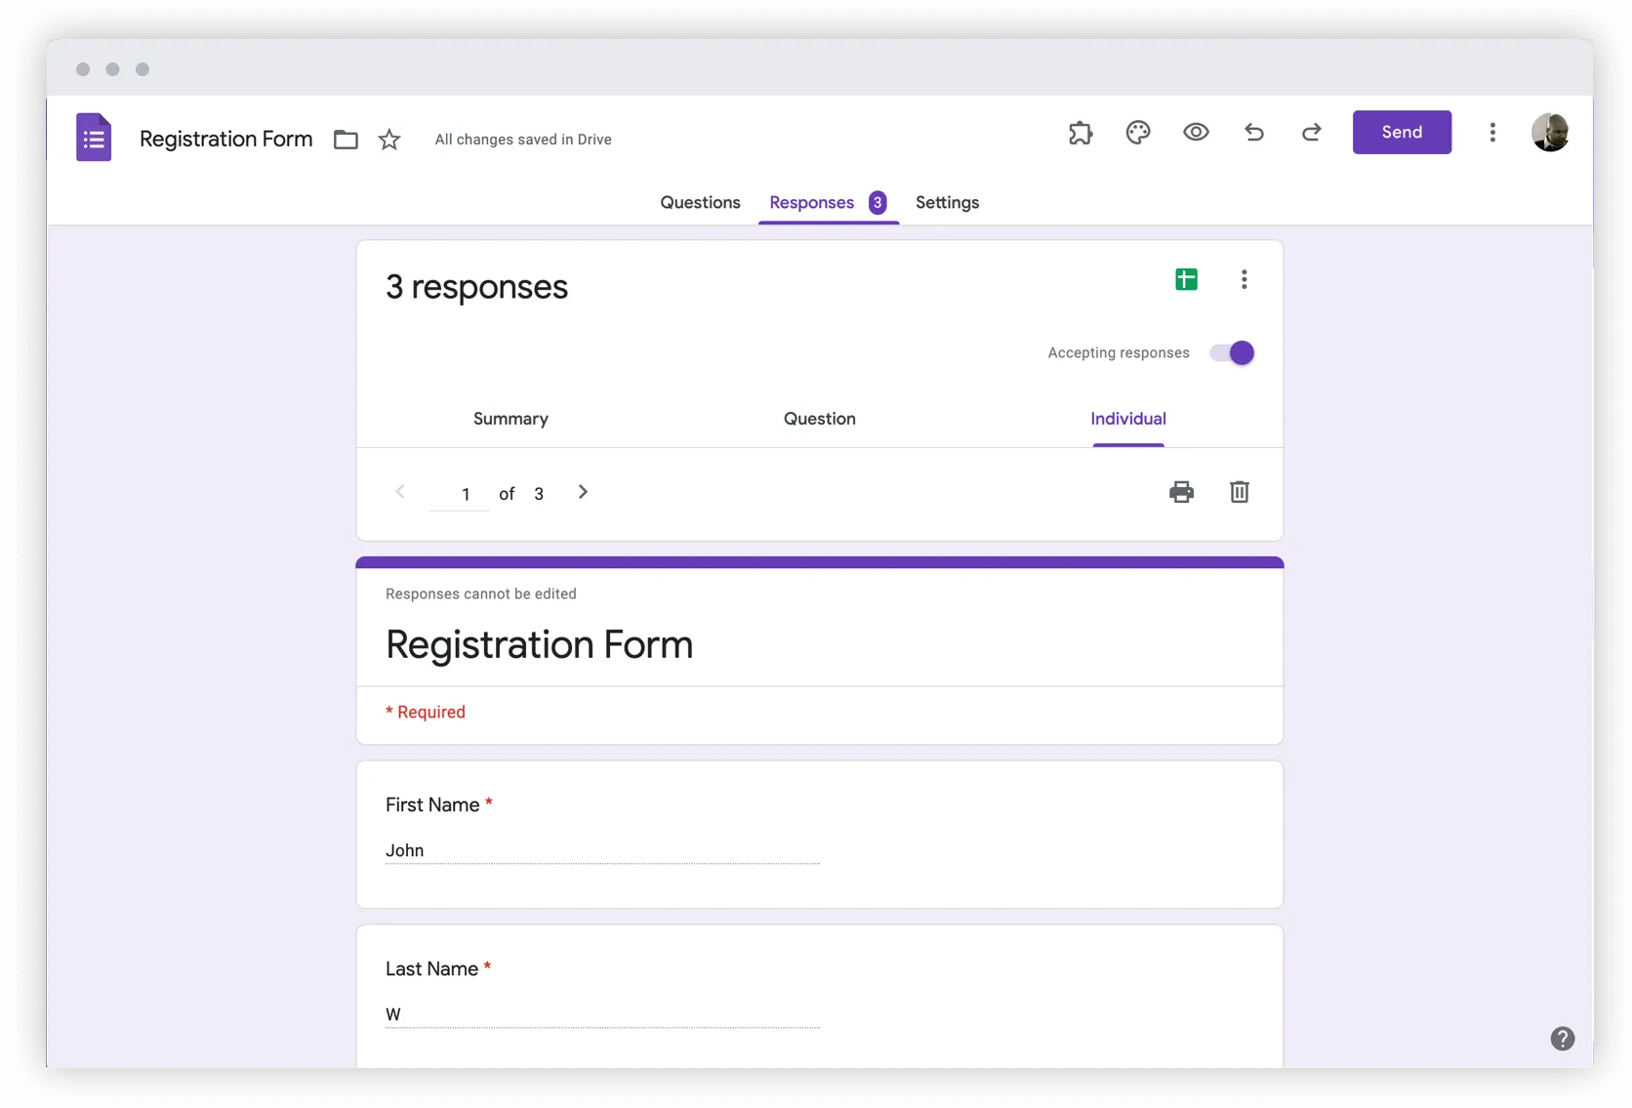Star the Registration Form
Viewport: 1632px width, 1108px height.
point(388,140)
